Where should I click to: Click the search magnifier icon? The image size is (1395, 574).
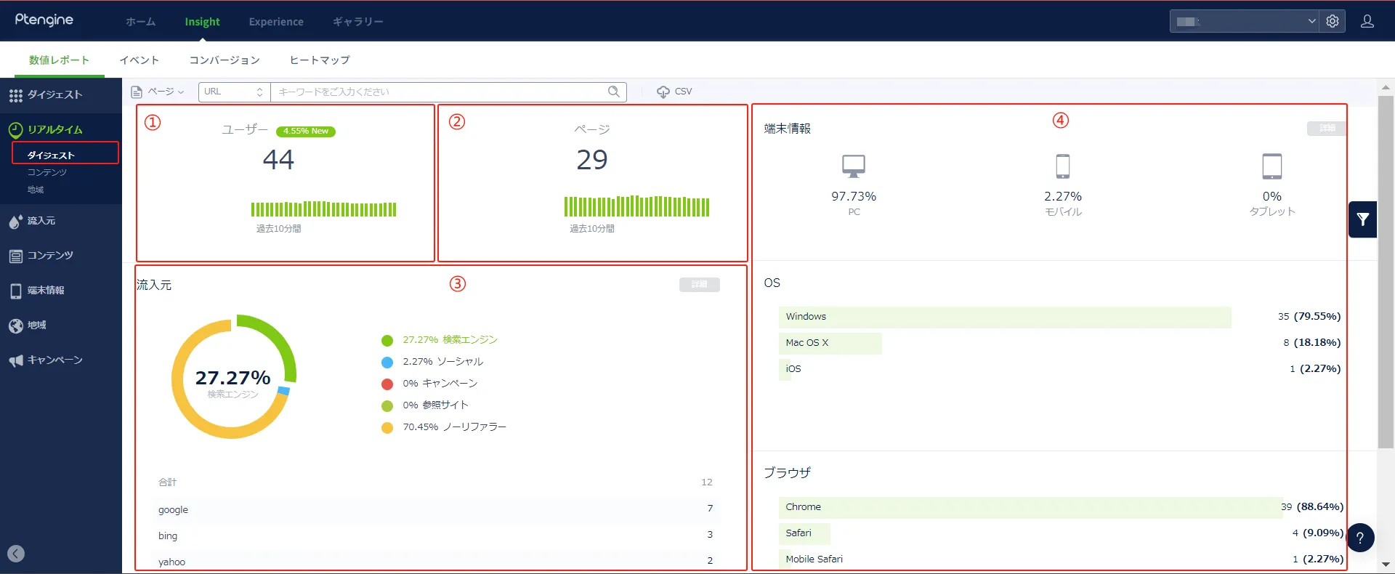[x=614, y=92]
